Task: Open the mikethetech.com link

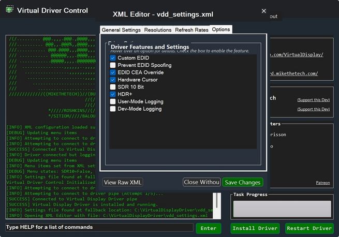Action: coord(294,73)
